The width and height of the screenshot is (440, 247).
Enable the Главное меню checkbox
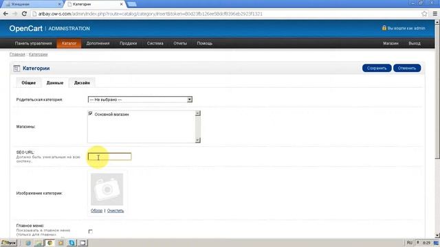(x=90, y=231)
